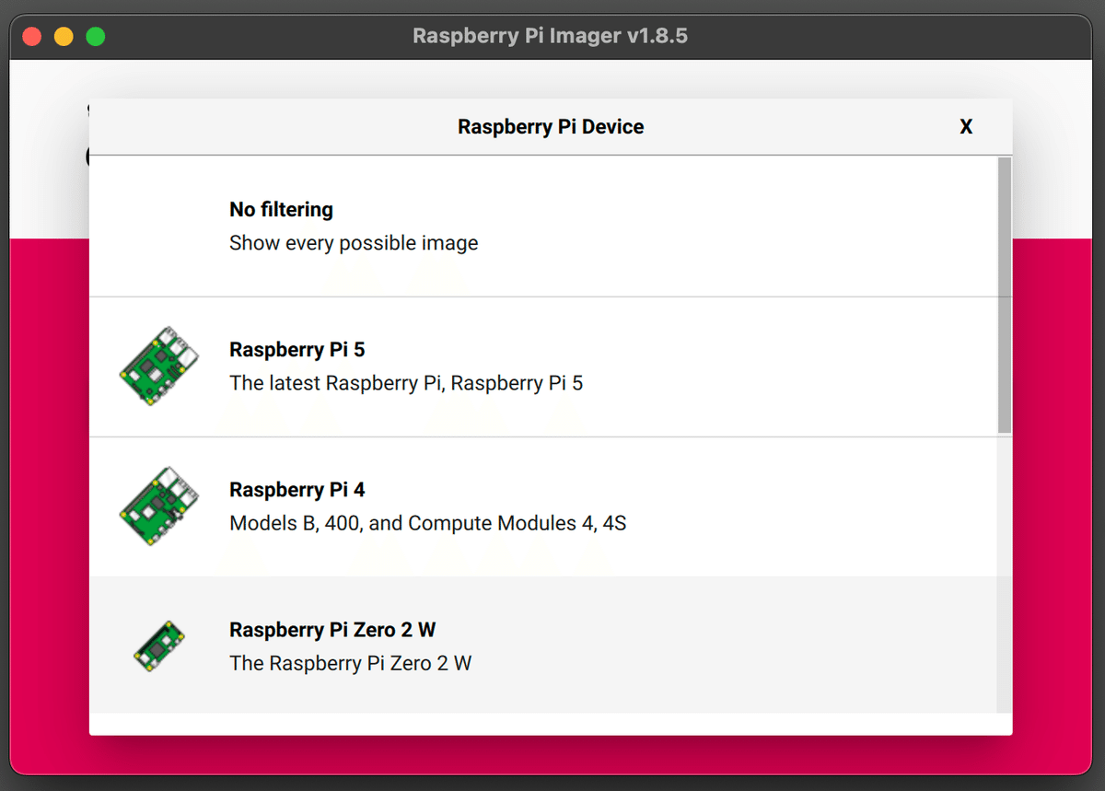Select the Raspberry Pi 5 board icon
The image size is (1105, 791).
[159, 366]
